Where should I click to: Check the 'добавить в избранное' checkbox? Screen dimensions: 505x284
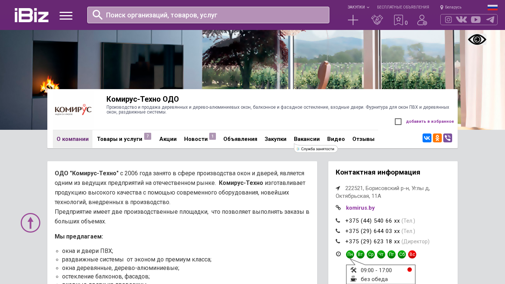[x=398, y=122]
